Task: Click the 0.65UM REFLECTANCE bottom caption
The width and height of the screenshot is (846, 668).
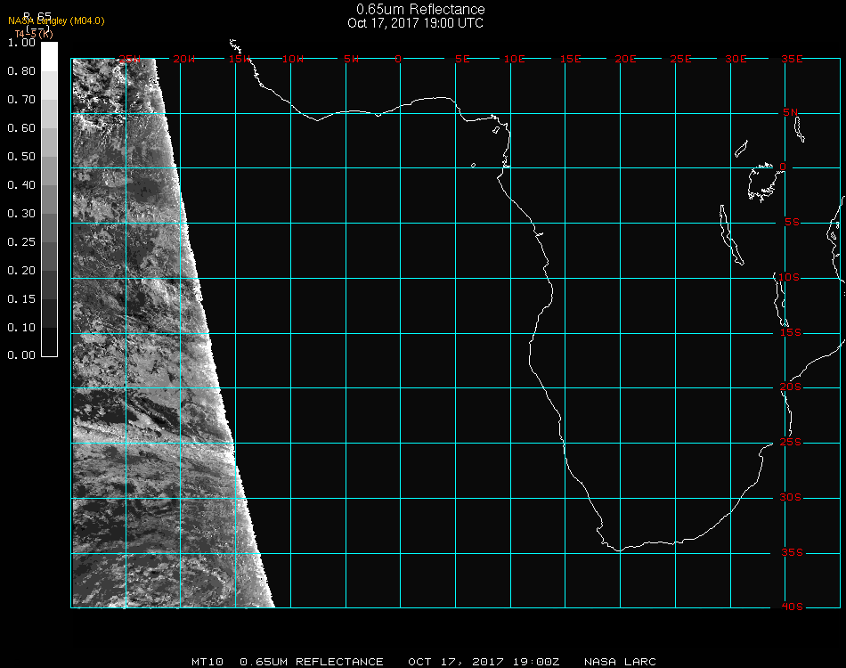Action: tap(312, 662)
